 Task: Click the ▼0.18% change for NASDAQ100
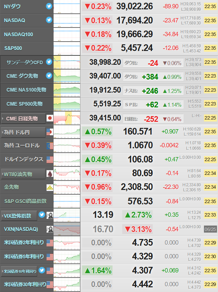[x=97, y=34]
